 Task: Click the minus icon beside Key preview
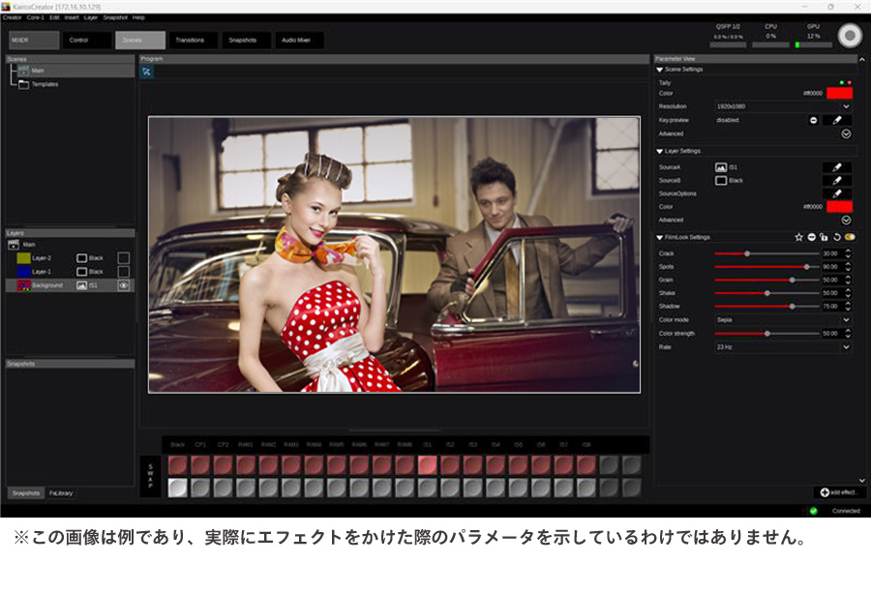[x=813, y=119]
